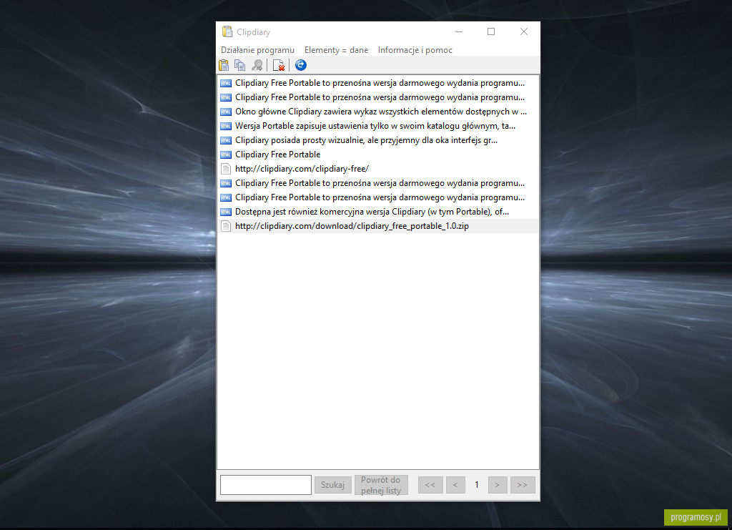Click the blue circular arrow toolbar icon
The height and width of the screenshot is (530, 732).
pos(301,65)
